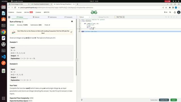
Task: Click the School difficulty label
Action: [12, 25]
